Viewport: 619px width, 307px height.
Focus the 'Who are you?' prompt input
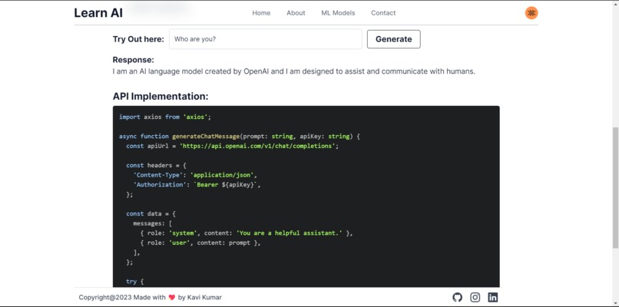(266, 39)
